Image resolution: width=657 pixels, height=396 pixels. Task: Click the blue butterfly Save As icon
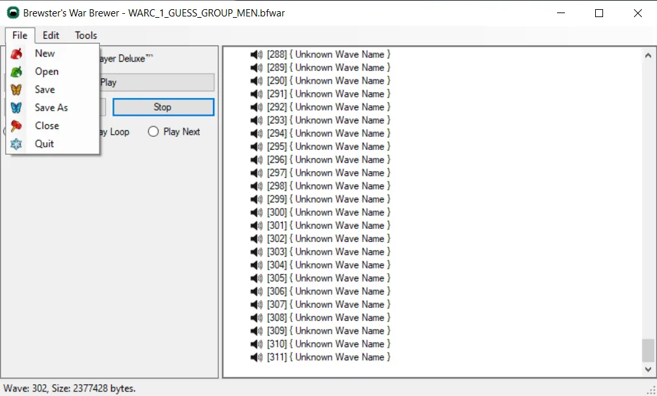(x=16, y=108)
